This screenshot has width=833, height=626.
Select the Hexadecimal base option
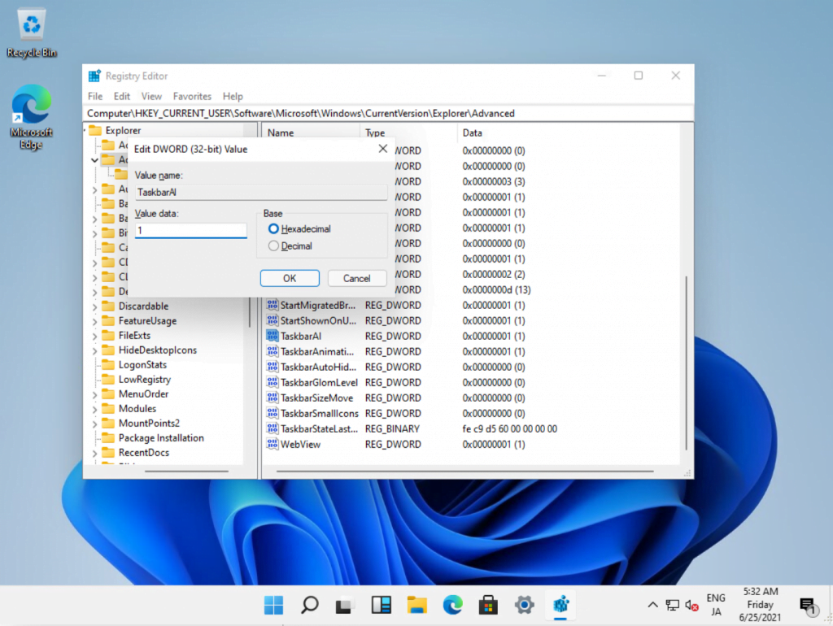click(273, 229)
